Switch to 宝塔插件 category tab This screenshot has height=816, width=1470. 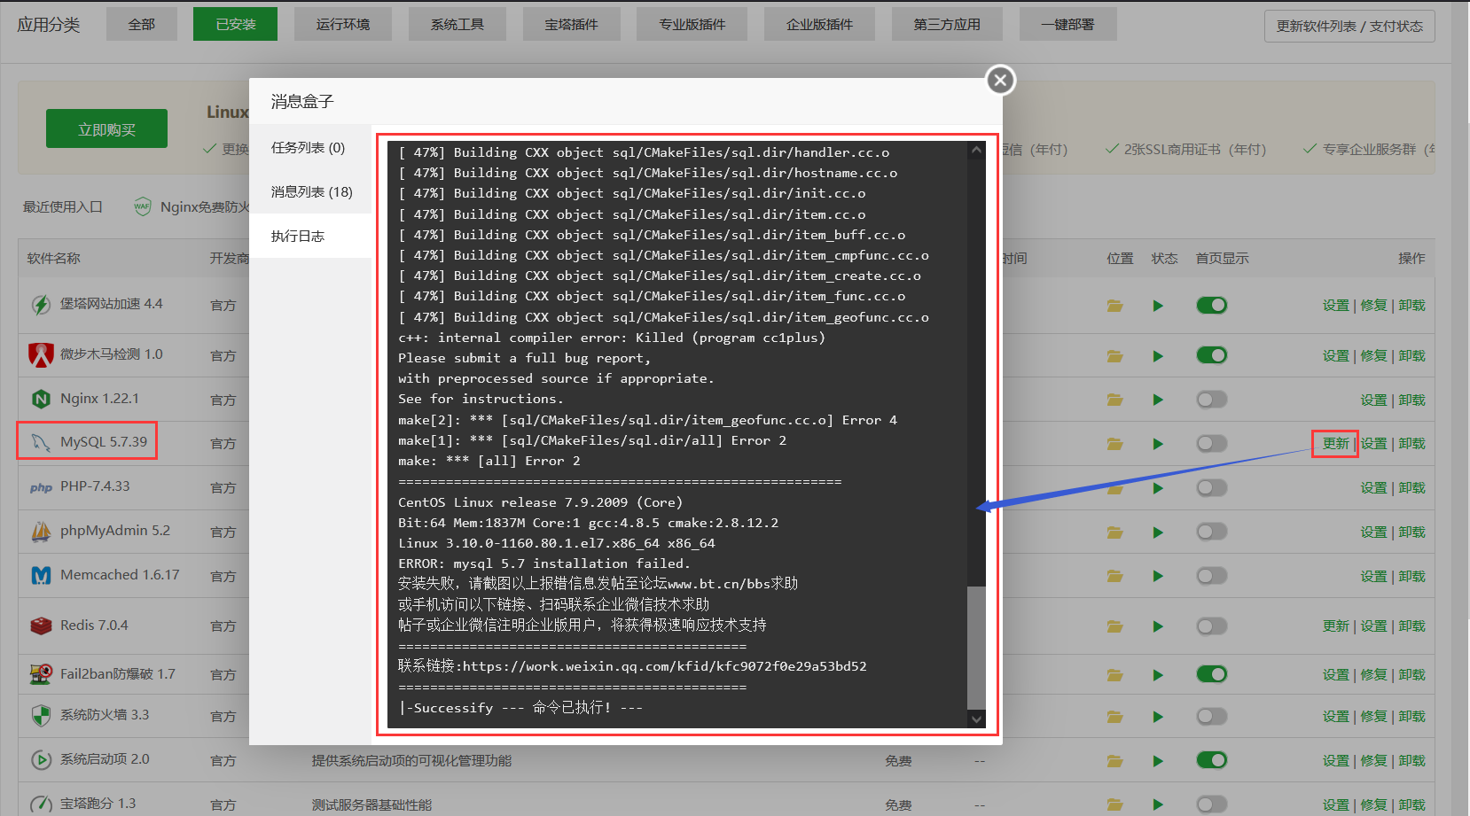coord(572,25)
